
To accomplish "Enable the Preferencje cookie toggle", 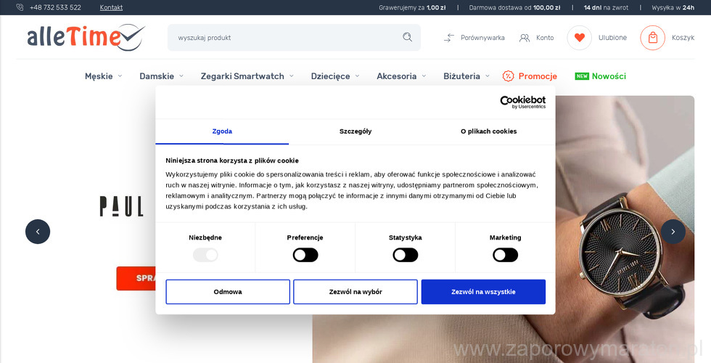I will coord(305,255).
